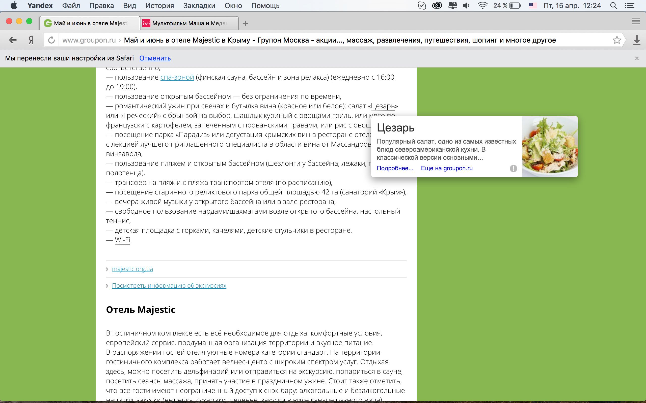Click the Отель Majestic heading
646x403 pixels.
[x=141, y=310]
